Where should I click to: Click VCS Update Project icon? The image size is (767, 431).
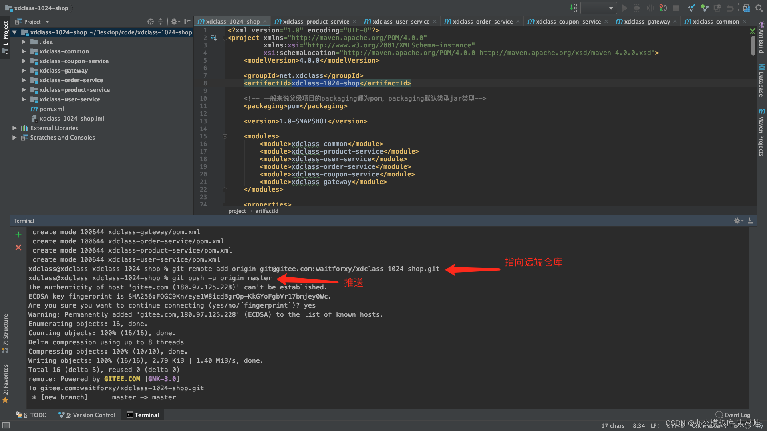[x=692, y=8]
